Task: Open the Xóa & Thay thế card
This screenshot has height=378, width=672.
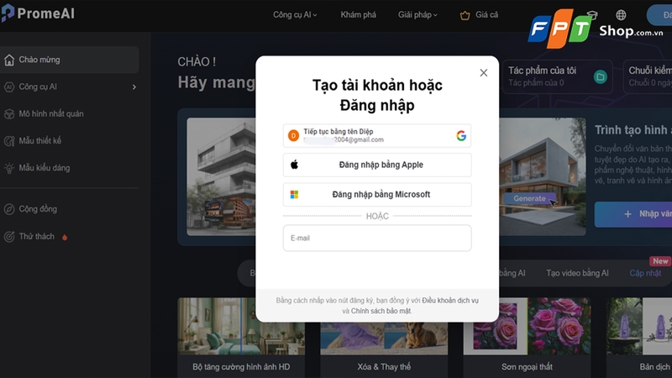Action: tap(384, 349)
